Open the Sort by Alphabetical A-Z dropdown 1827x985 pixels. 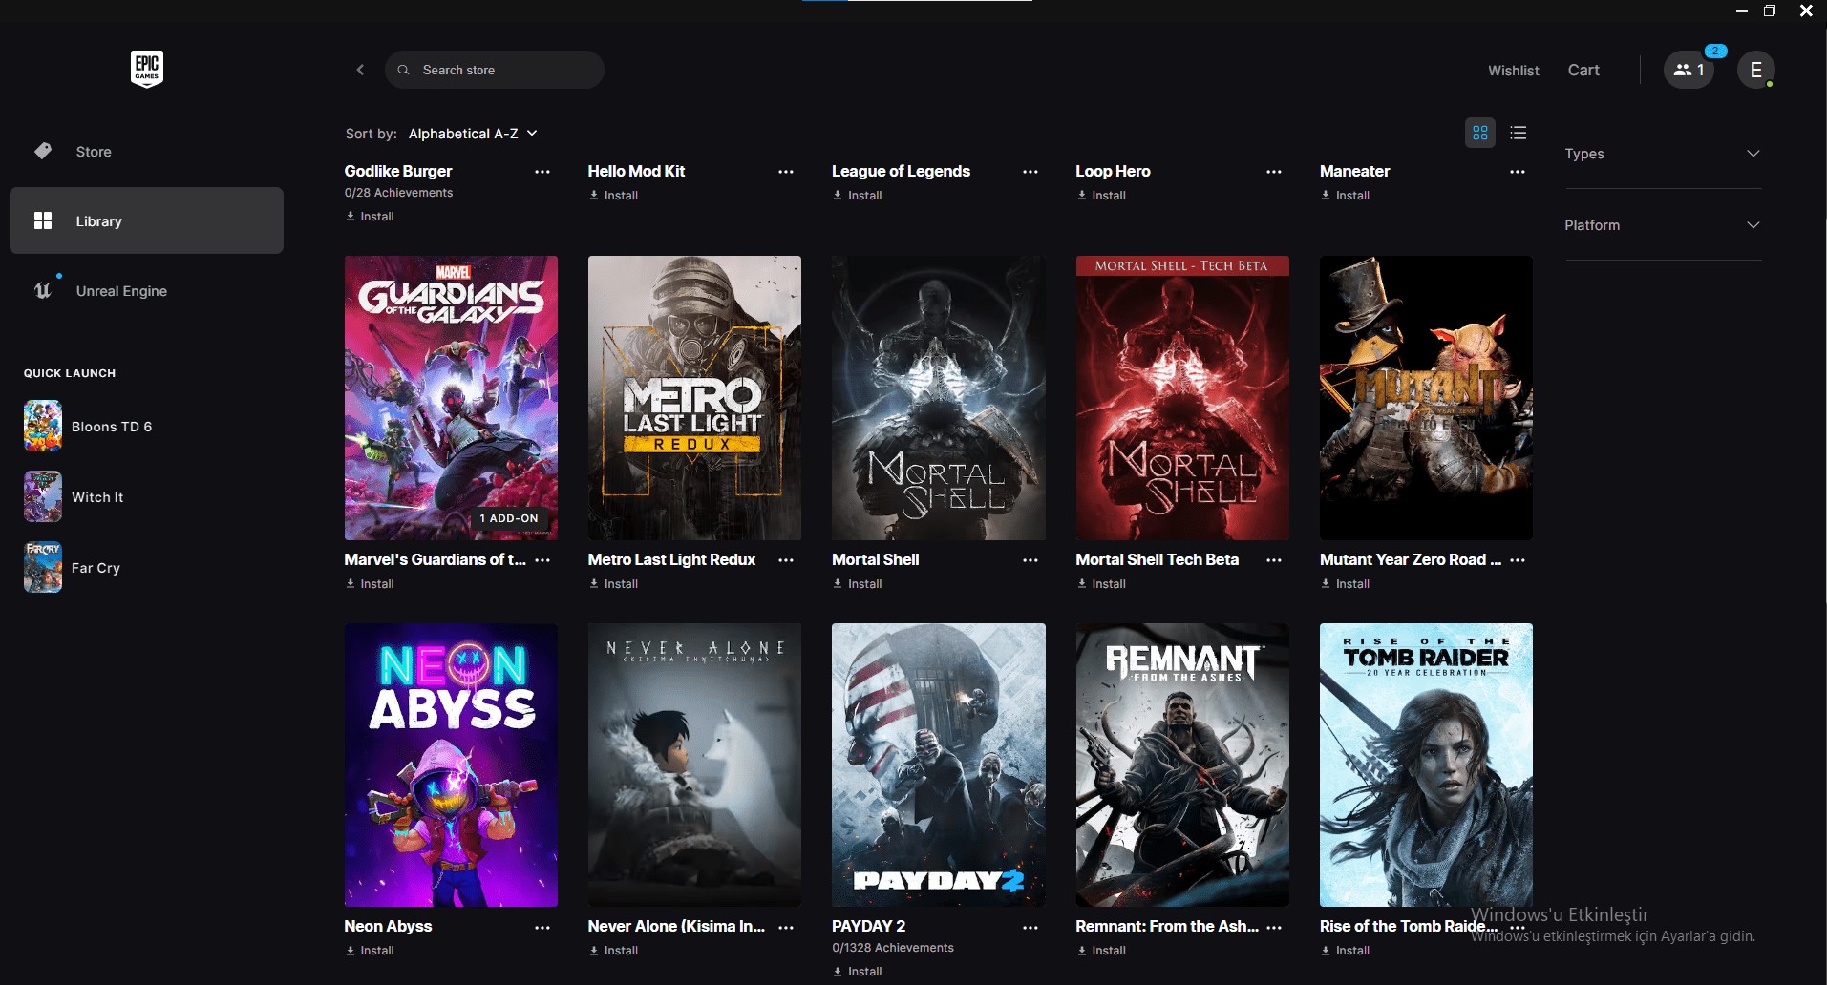pyautogui.click(x=473, y=134)
